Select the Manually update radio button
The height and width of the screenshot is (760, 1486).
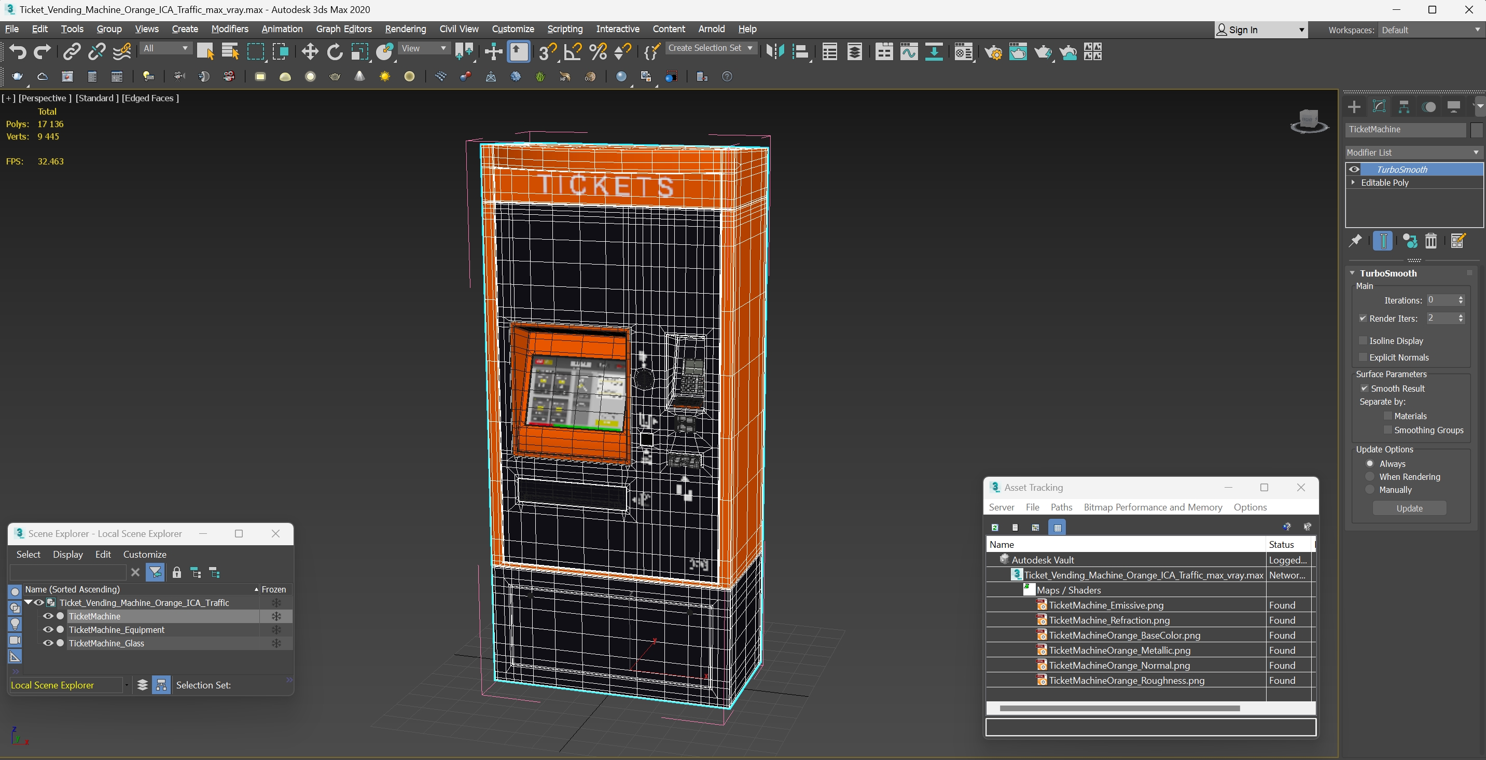[x=1370, y=489]
